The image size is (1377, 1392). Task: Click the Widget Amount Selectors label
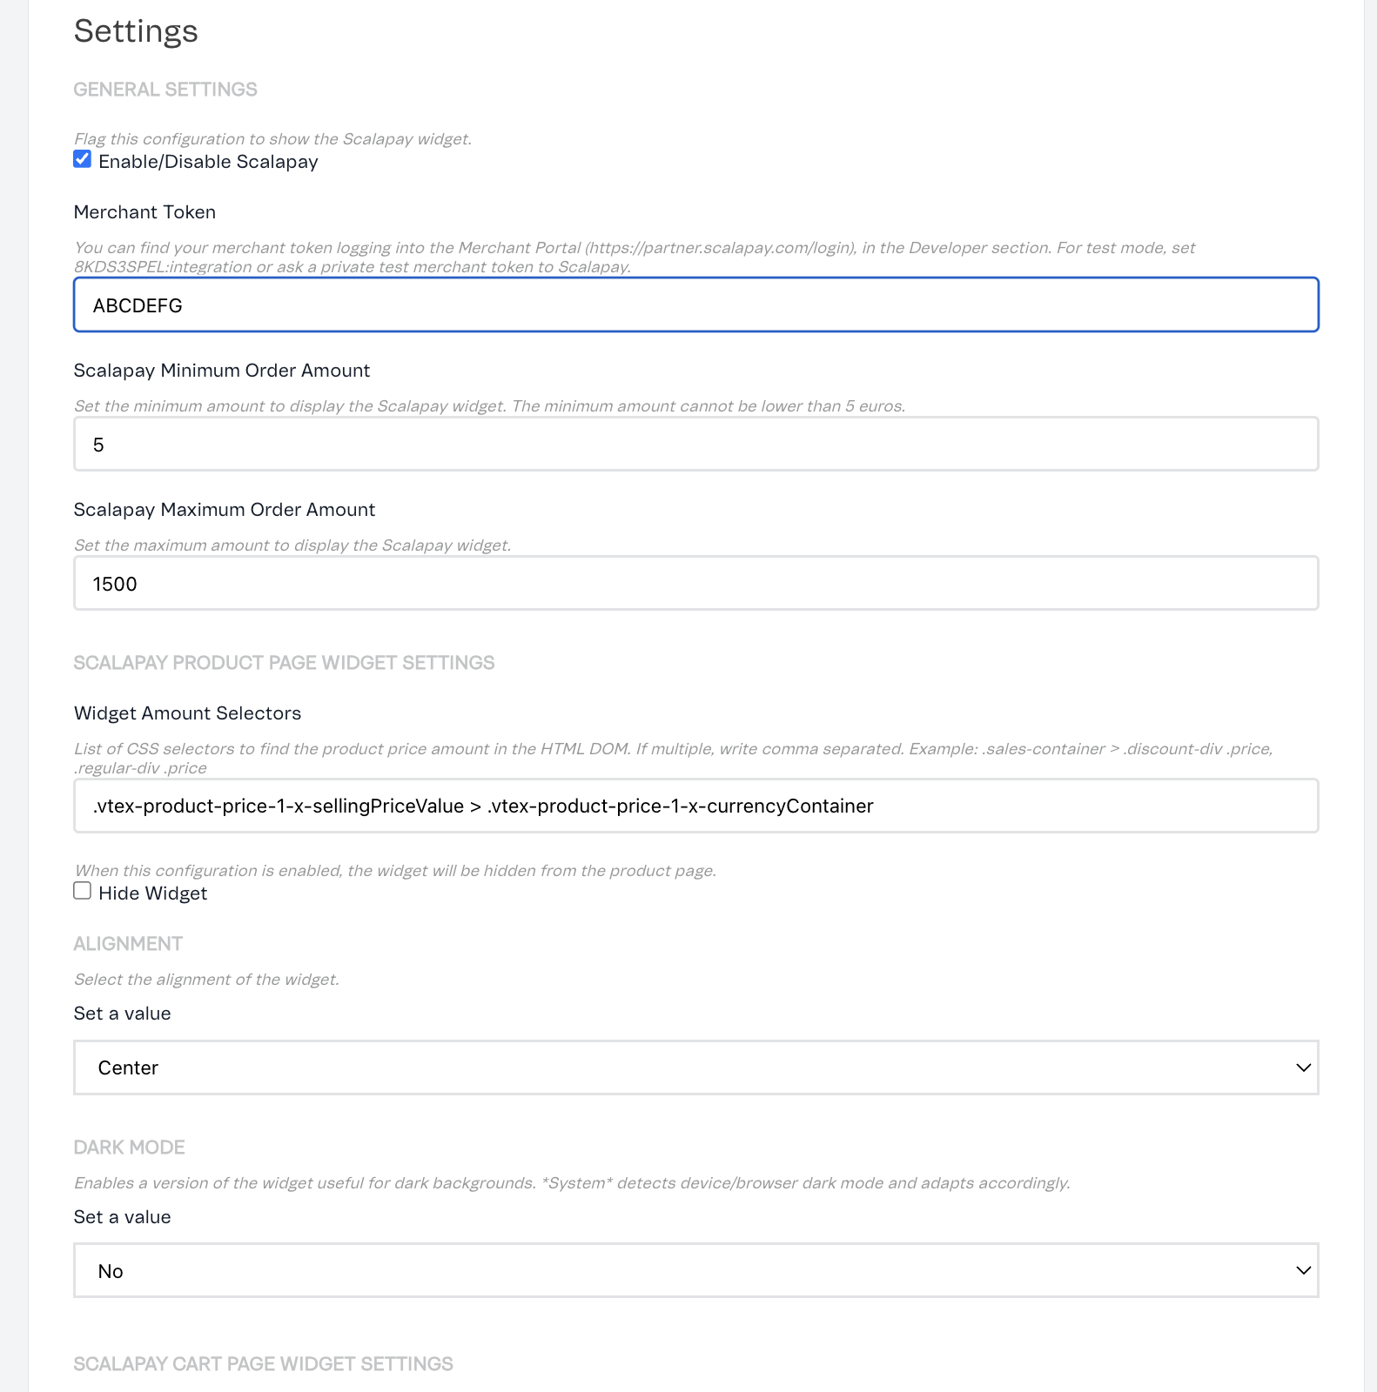tap(187, 713)
